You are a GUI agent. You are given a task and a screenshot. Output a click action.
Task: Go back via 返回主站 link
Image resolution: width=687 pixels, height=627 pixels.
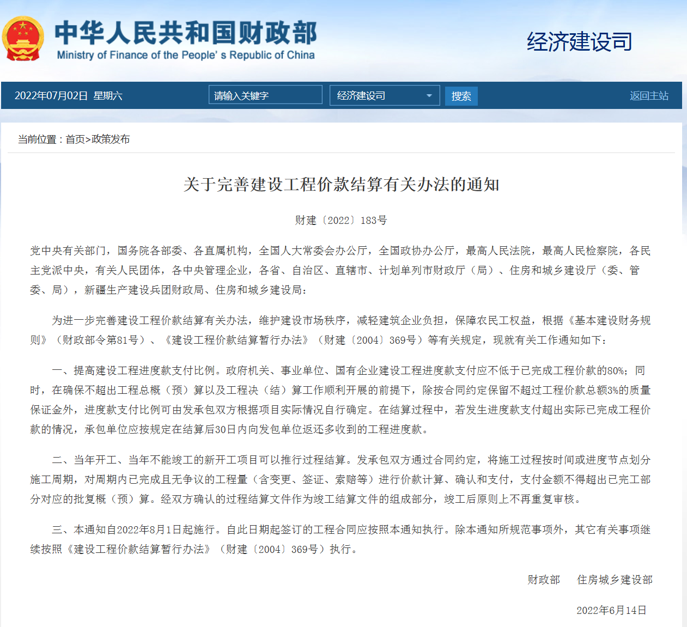(x=648, y=96)
